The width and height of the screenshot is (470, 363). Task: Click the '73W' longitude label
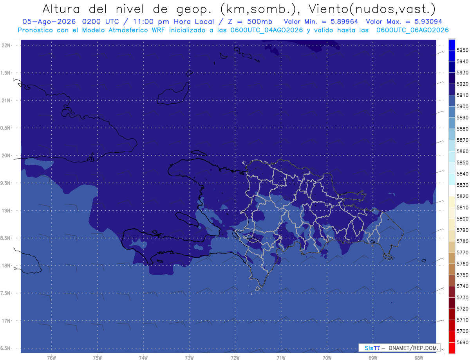189,358
